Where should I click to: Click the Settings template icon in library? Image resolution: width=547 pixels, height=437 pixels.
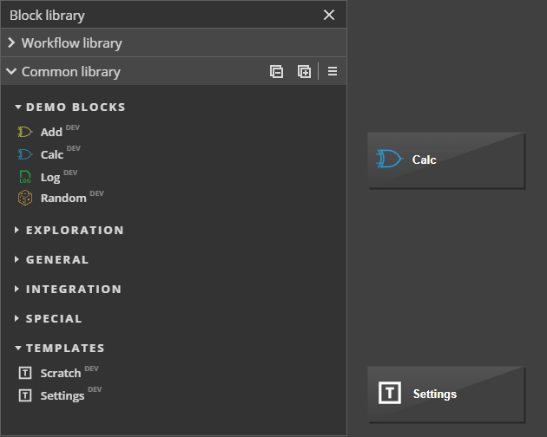click(x=25, y=395)
